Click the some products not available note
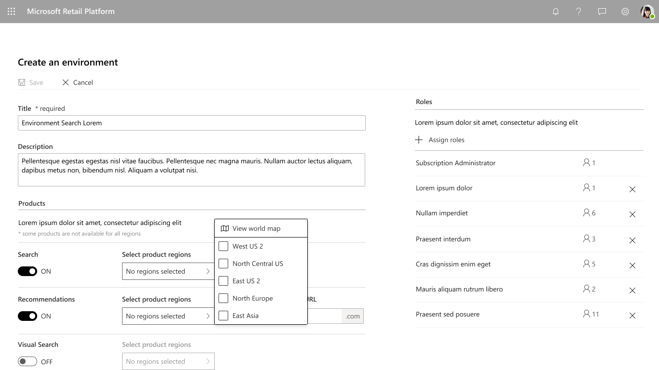Screen dimensions: 659x370 coord(80,234)
